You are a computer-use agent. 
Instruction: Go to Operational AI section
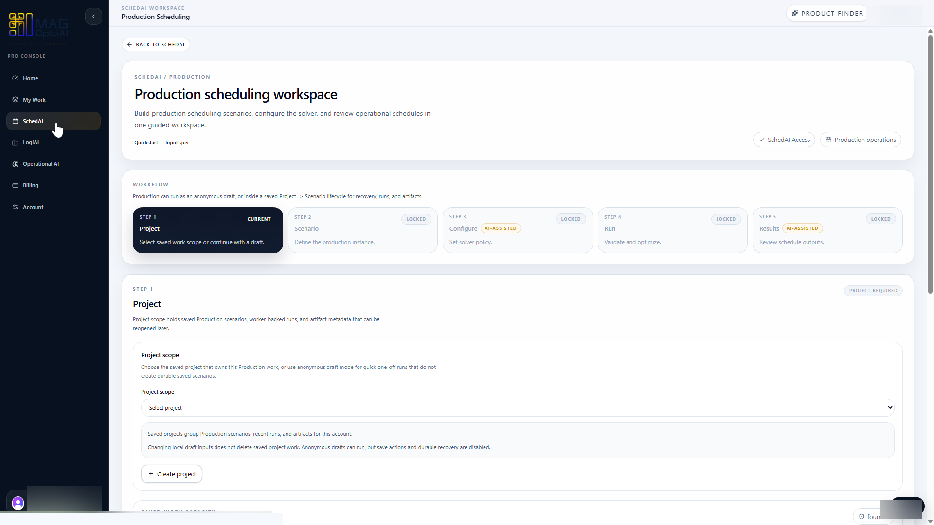[x=54, y=164]
